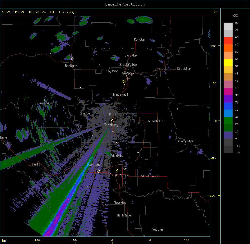
Task: Select the bright green swatch near 30
Action: click(x=228, y=121)
